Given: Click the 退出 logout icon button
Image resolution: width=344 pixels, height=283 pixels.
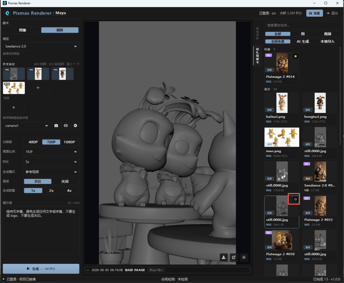Looking at the screenshot, I should tap(332, 13).
